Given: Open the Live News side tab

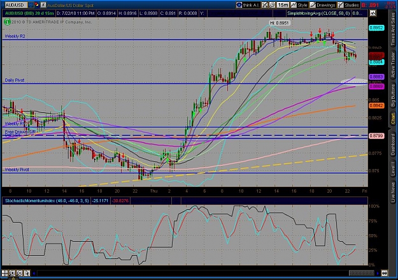Looking at the screenshot, I should (393, 191).
